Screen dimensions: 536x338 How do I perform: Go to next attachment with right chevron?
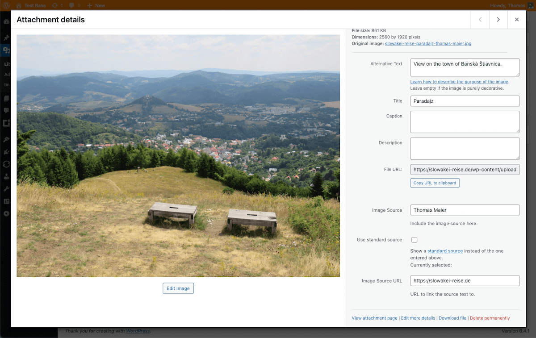pos(498,20)
